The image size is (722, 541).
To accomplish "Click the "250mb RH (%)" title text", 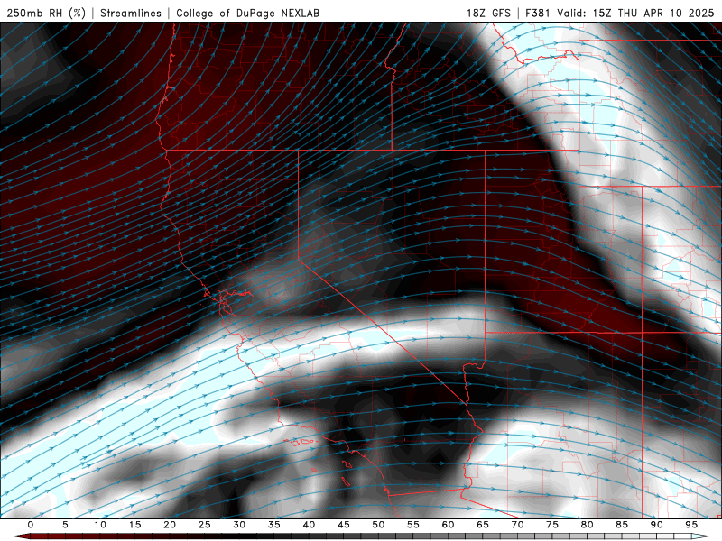I will coord(46,13).
